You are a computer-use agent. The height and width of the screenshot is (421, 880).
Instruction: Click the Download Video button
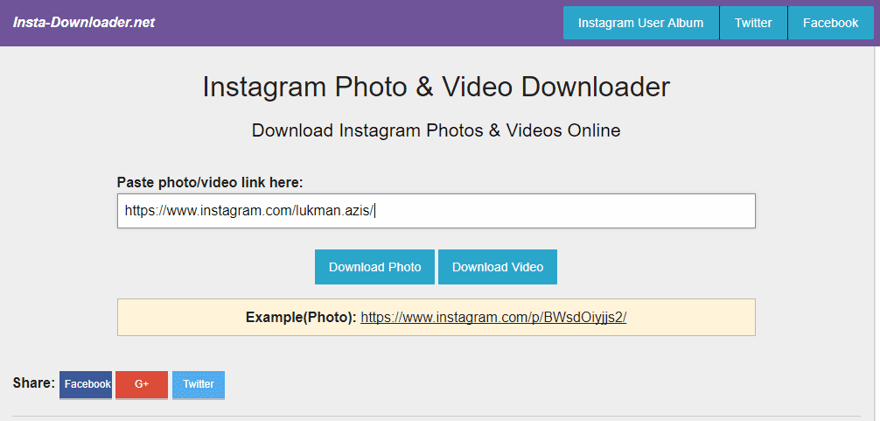498,267
